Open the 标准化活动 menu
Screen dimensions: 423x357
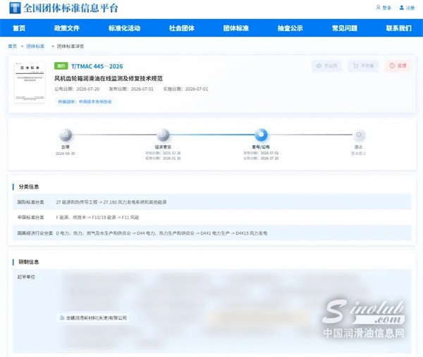(x=124, y=28)
